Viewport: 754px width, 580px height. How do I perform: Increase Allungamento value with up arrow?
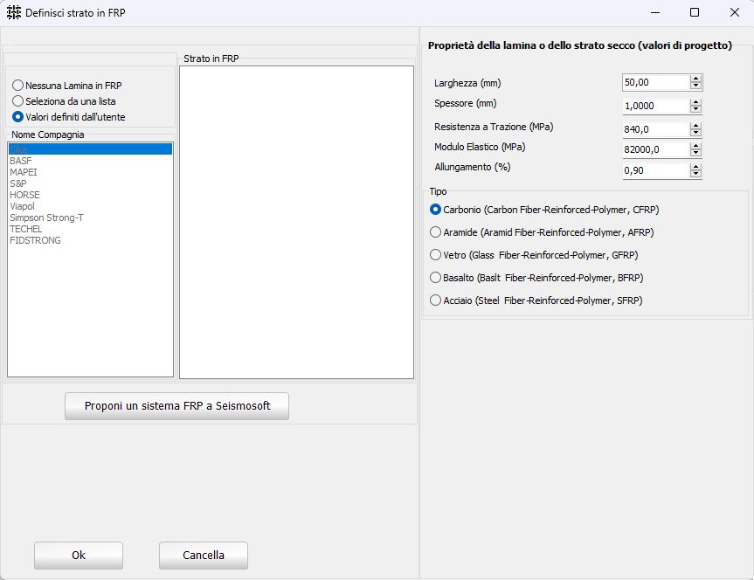695,167
